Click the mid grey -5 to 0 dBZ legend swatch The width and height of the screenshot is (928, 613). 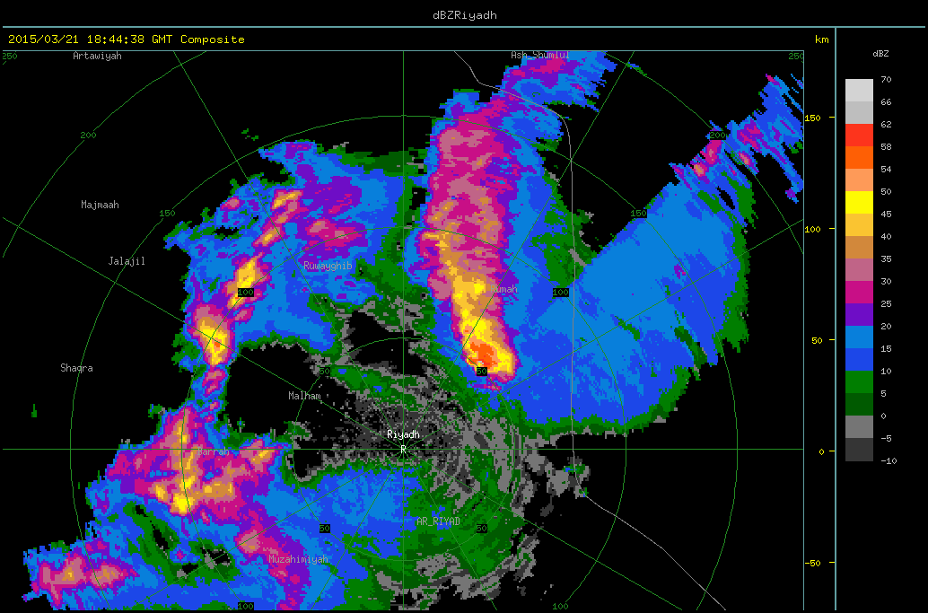859,427
